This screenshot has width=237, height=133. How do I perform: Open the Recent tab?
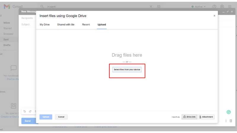86,25
